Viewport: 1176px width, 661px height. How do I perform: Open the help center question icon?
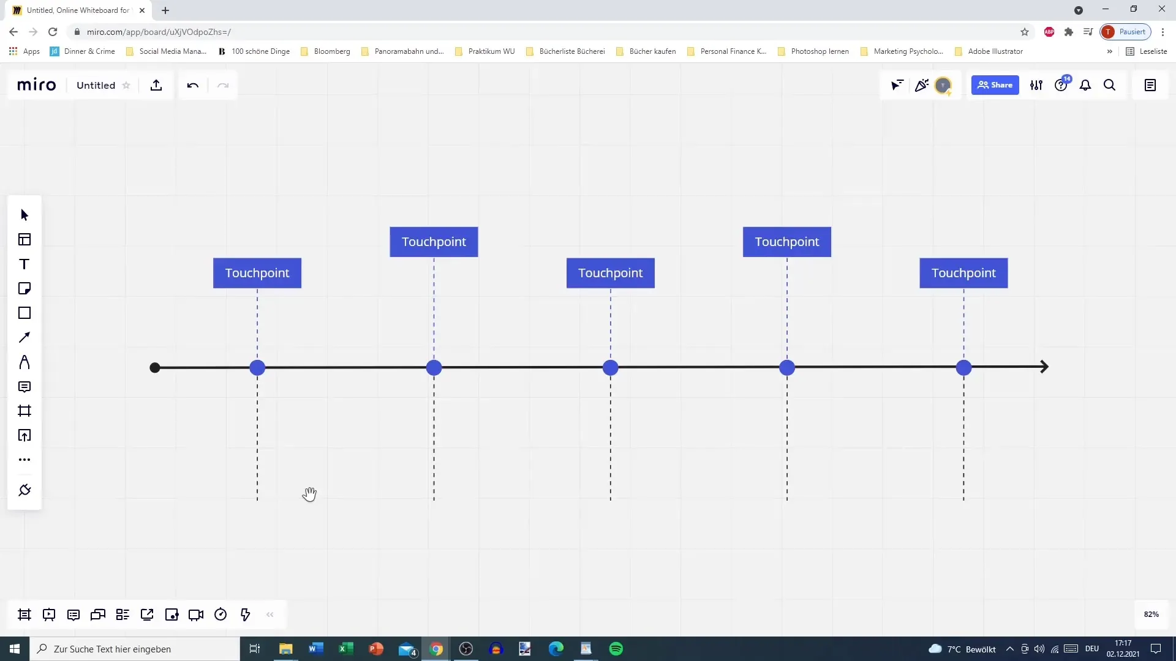pyautogui.click(x=1061, y=85)
